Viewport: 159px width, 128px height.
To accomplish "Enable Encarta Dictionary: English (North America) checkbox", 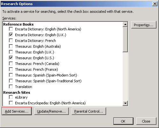I will point(11,29).
